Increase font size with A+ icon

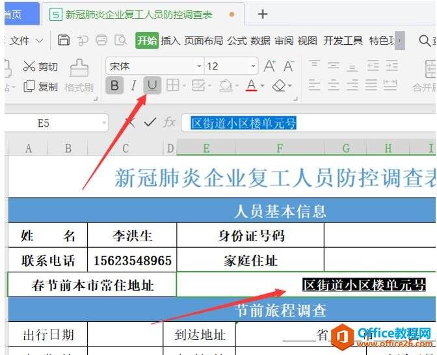click(269, 66)
